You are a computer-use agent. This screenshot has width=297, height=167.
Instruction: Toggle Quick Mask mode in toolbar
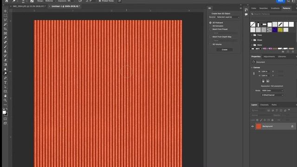tap(5, 119)
